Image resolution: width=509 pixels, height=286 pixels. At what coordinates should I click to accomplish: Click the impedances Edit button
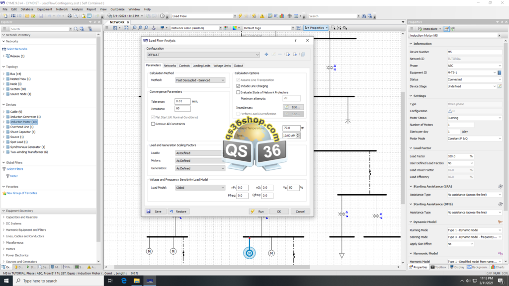293,107
